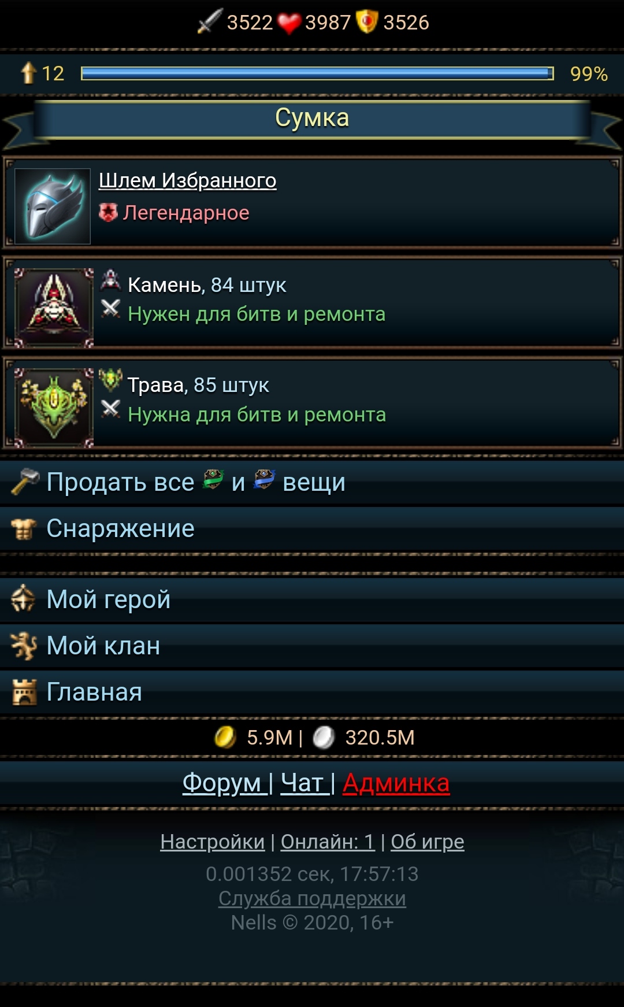Go to Мой герой page
Image resolution: width=624 pixels, height=1007 pixels.
click(x=312, y=599)
